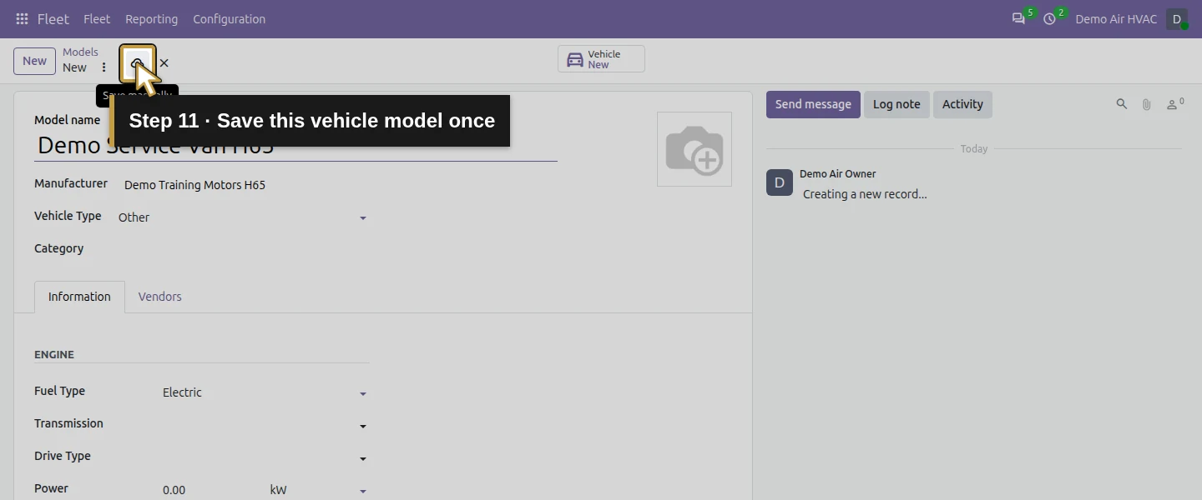Create a record with New button
The width and height of the screenshot is (1202, 500).
coord(34,61)
